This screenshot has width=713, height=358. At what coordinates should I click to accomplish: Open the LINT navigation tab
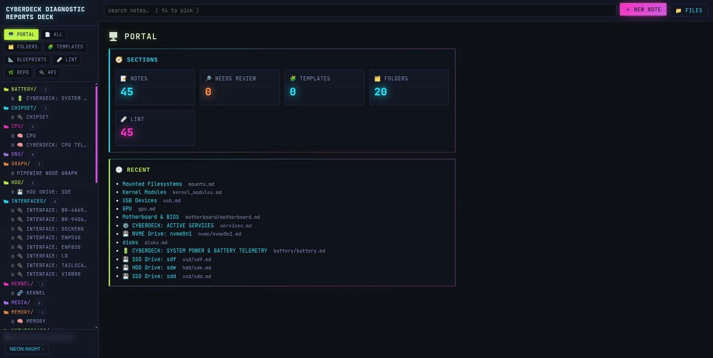click(x=67, y=60)
